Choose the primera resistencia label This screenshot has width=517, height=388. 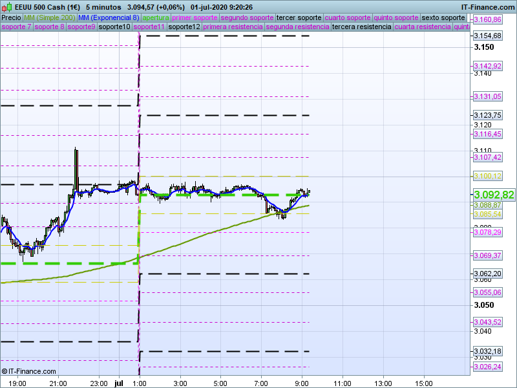233,27
